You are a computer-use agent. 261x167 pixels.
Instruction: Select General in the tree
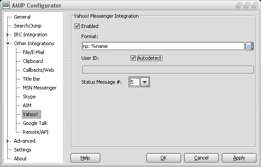coord(22,17)
